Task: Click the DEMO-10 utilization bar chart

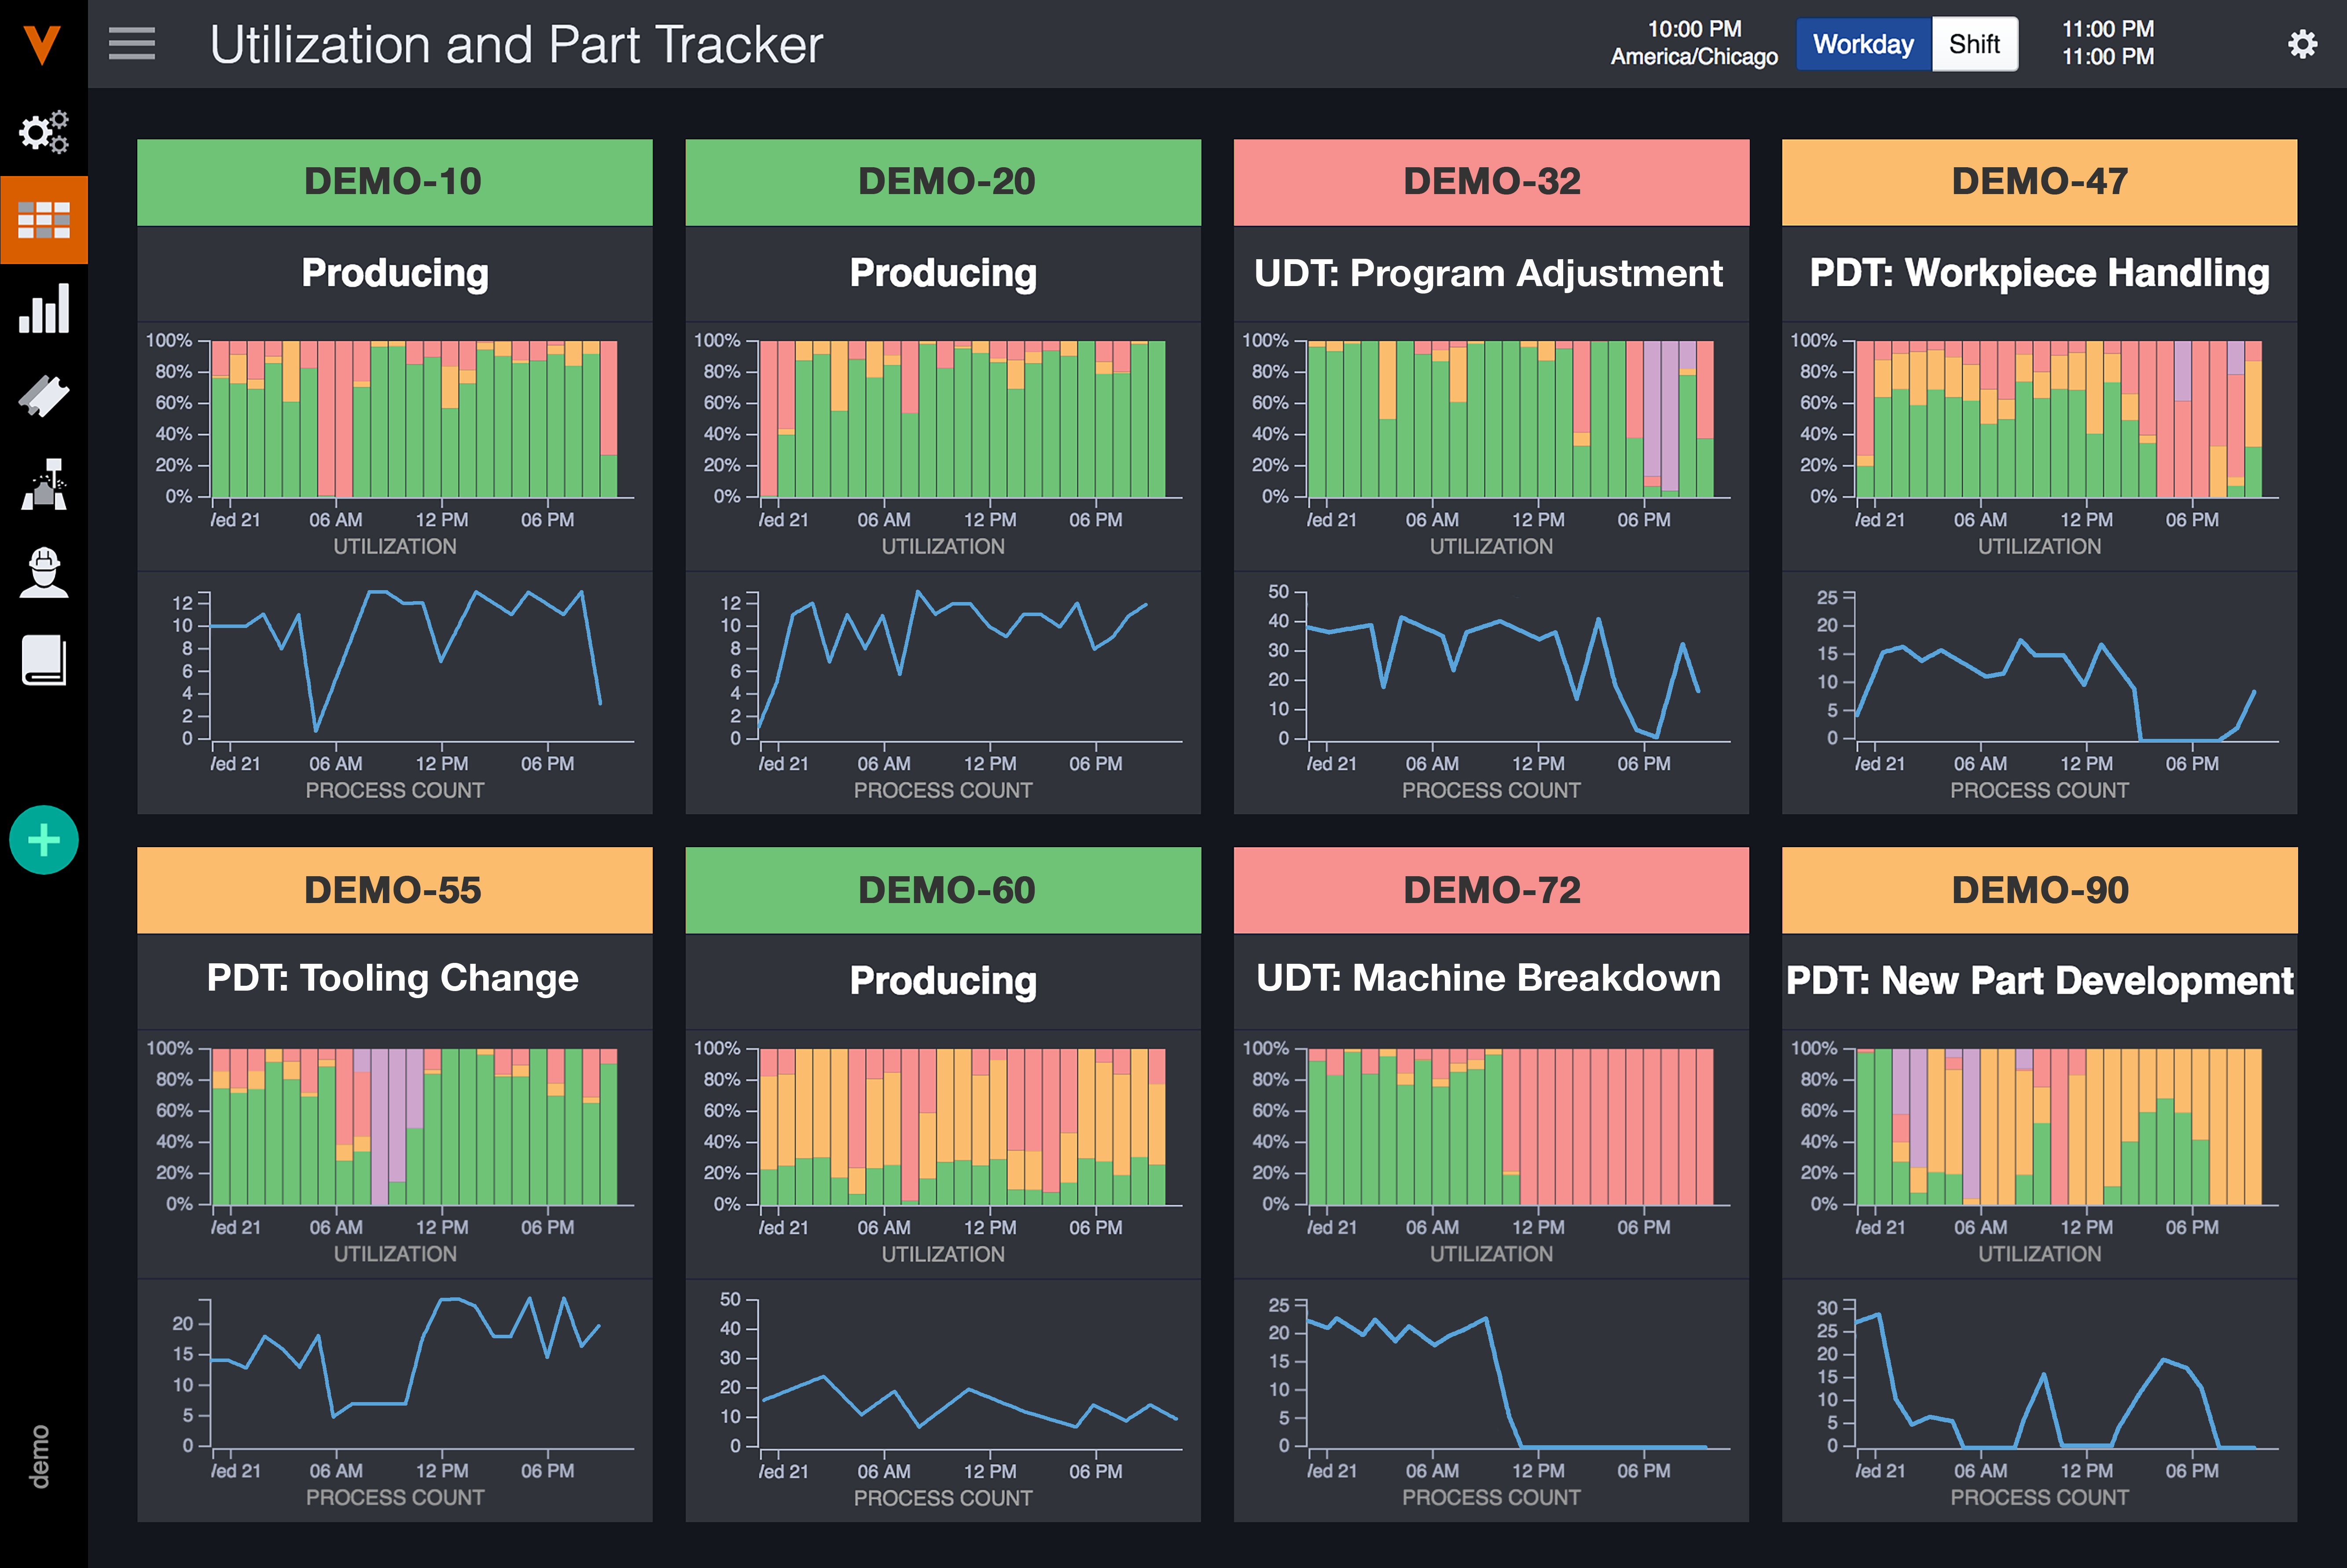Action: click(x=414, y=419)
